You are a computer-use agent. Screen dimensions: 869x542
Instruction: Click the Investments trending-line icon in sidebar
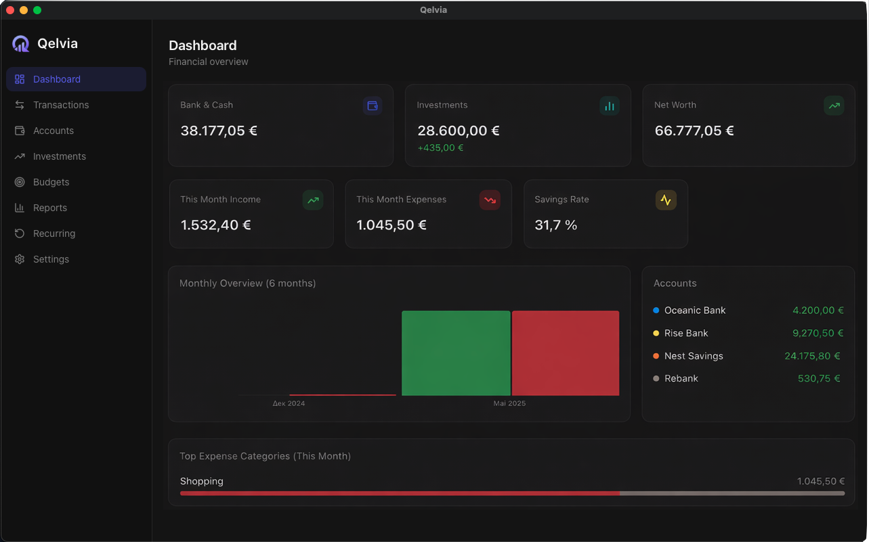coord(20,156)
